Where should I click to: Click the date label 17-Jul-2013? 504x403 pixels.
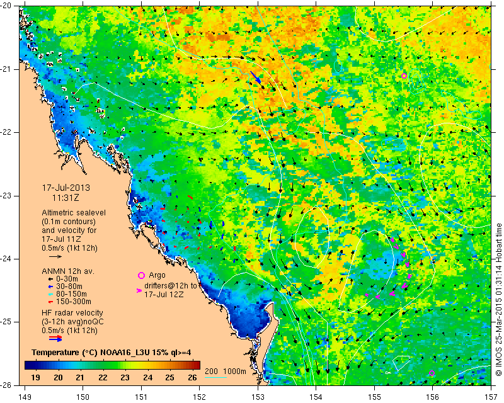[x=66, y=188]
